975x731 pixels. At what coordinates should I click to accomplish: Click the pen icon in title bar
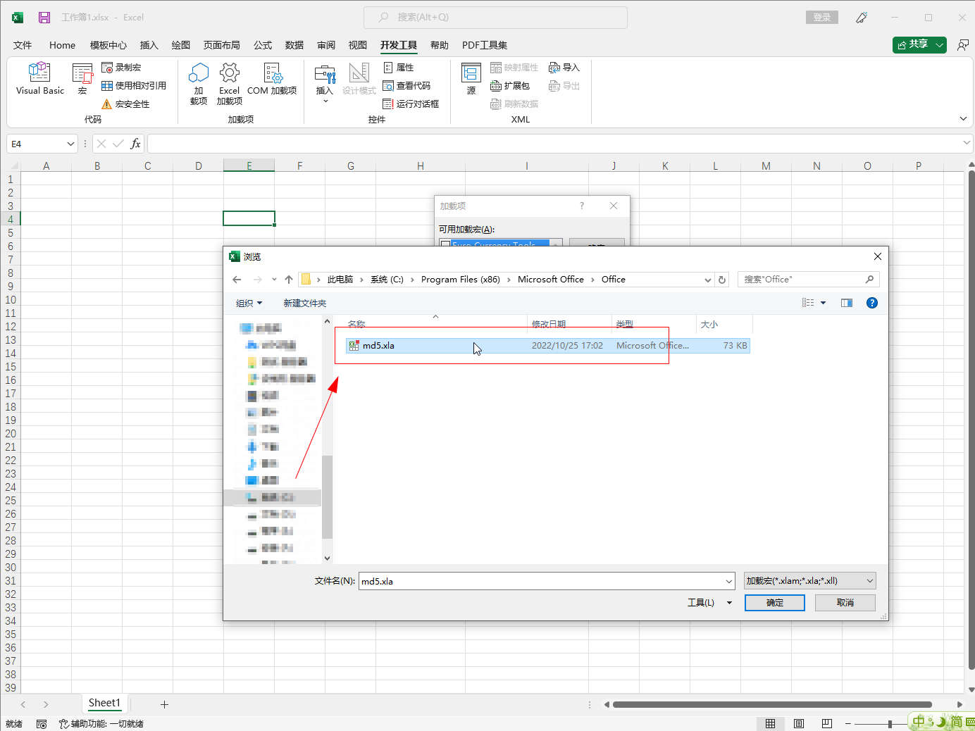point(862,18)
